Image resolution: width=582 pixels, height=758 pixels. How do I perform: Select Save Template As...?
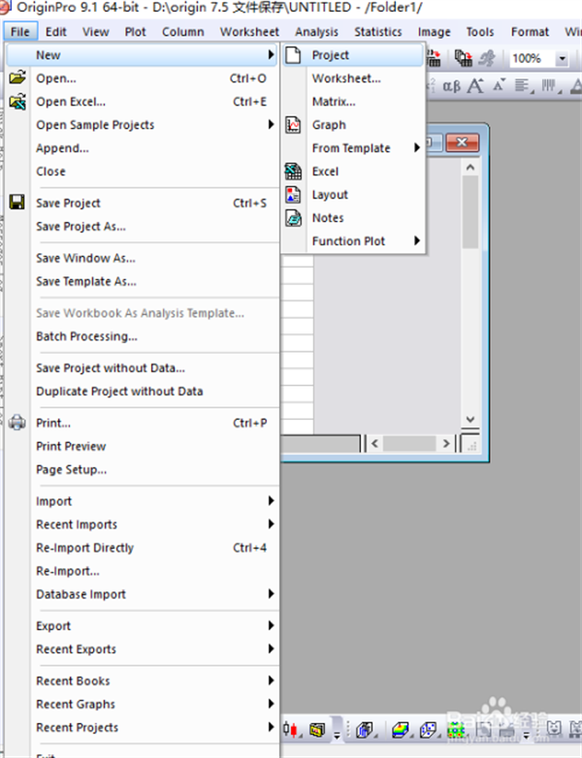(143, 281)
